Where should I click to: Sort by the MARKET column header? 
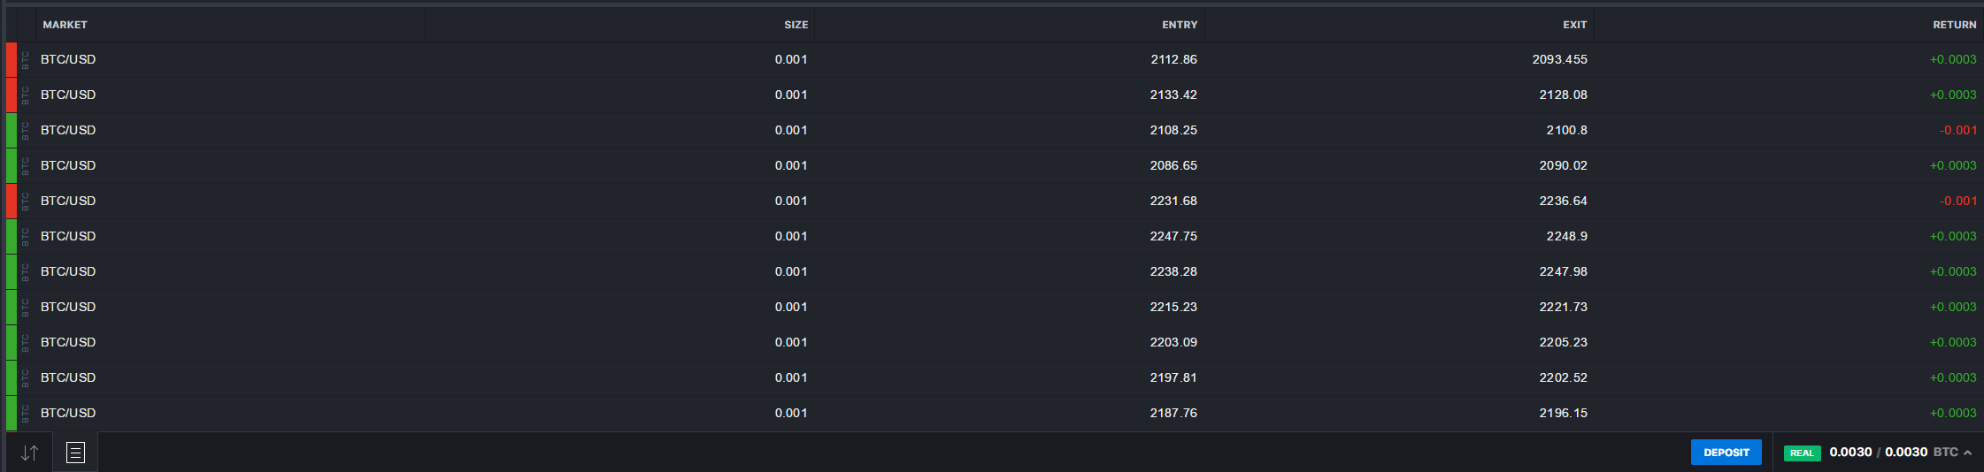(x=65, y=25)
